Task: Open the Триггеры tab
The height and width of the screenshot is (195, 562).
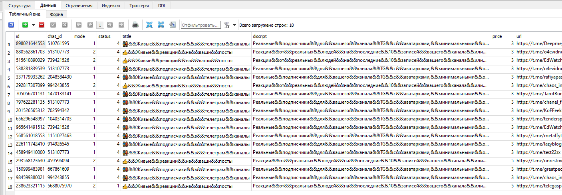Action: pyautogui.click(x=139, y=6)
